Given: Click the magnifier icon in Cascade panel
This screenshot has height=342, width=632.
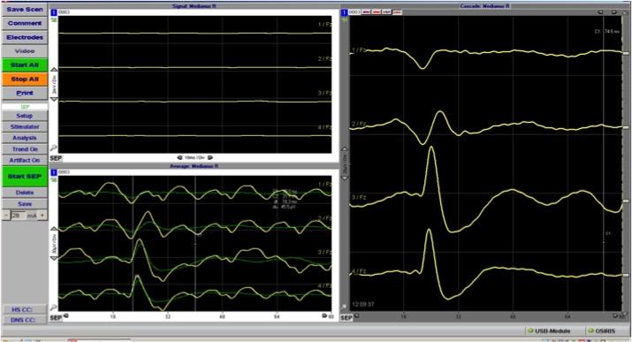Looking at the screenshot, I should click(x=344, y=308).
